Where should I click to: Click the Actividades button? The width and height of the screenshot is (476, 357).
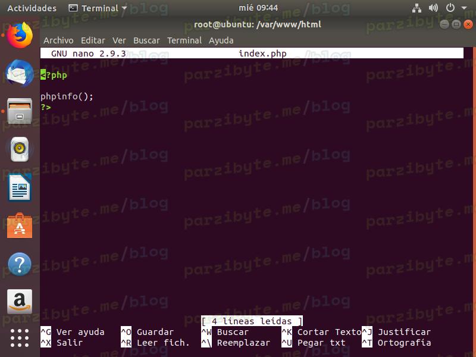pos(32,8)
